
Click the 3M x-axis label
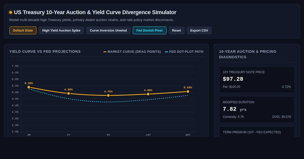(29, 135)
